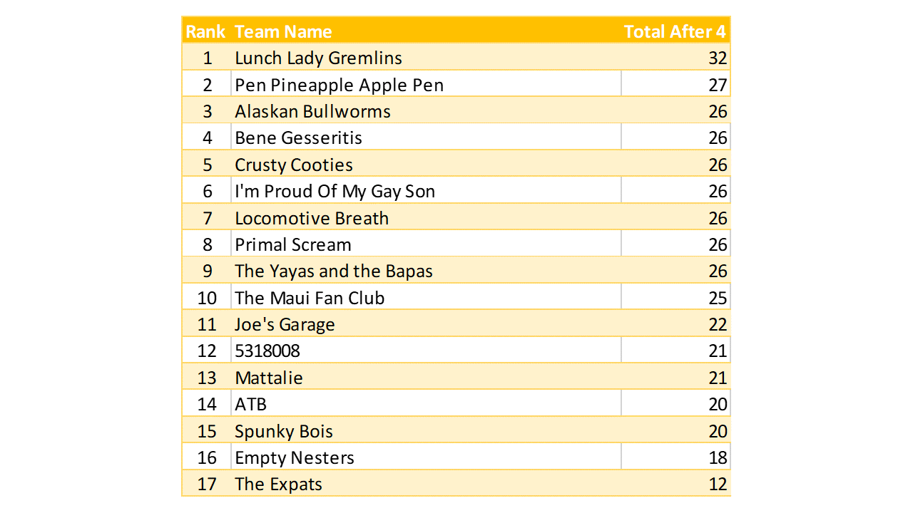This screenshot has width=913, height=513.
Task: Select The Maui Fan Club cell
Action: 310,298
